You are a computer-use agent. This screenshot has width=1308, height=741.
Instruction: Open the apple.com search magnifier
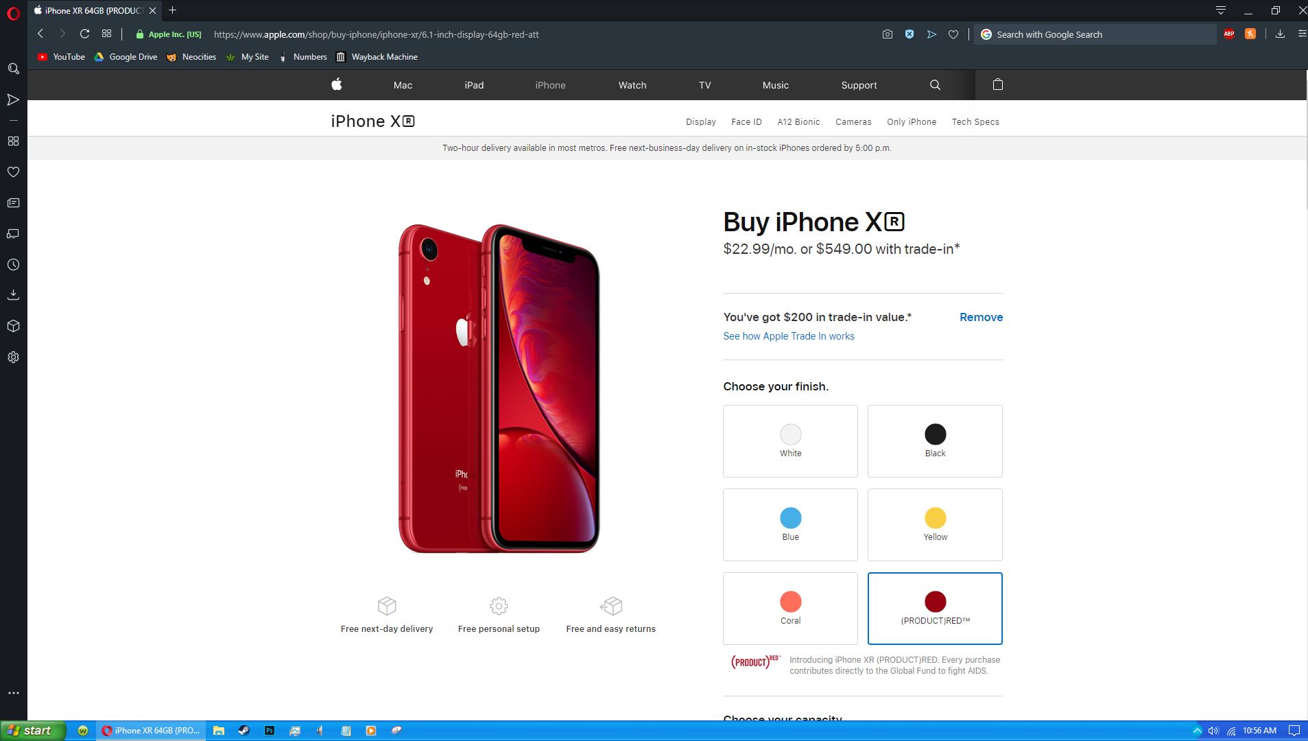click(x=935, y=85)
